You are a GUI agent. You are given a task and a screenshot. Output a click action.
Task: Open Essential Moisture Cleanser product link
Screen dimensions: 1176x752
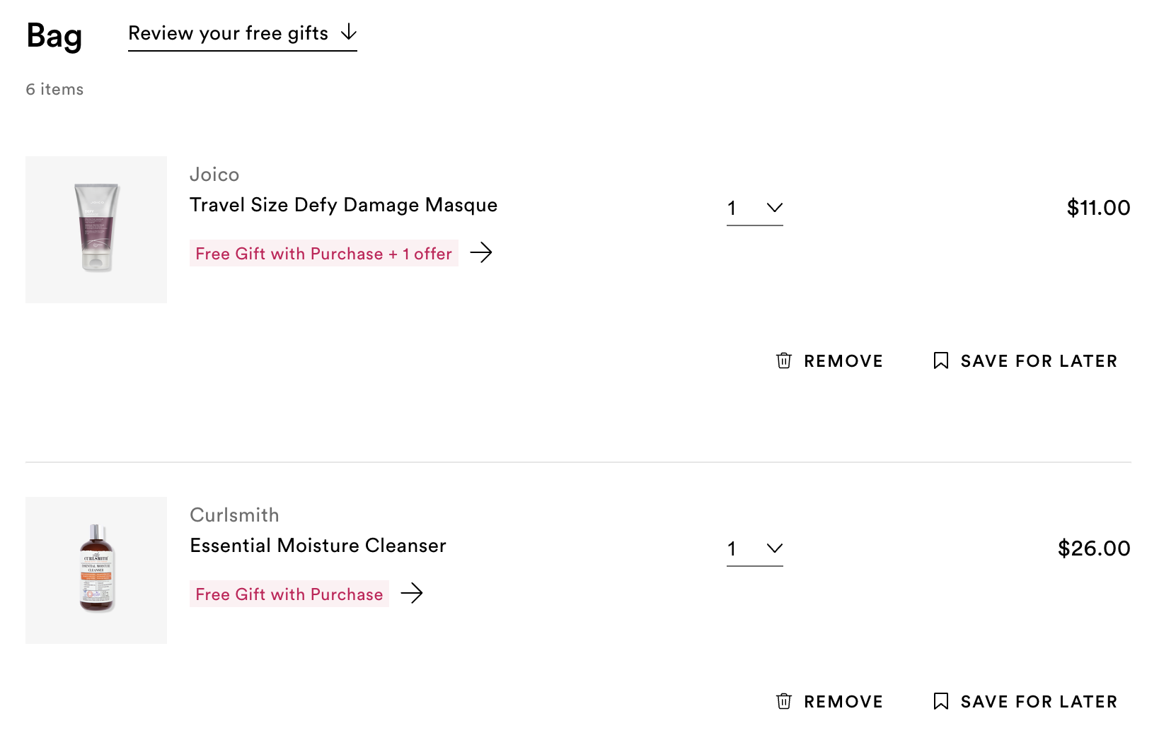[318, 546]
